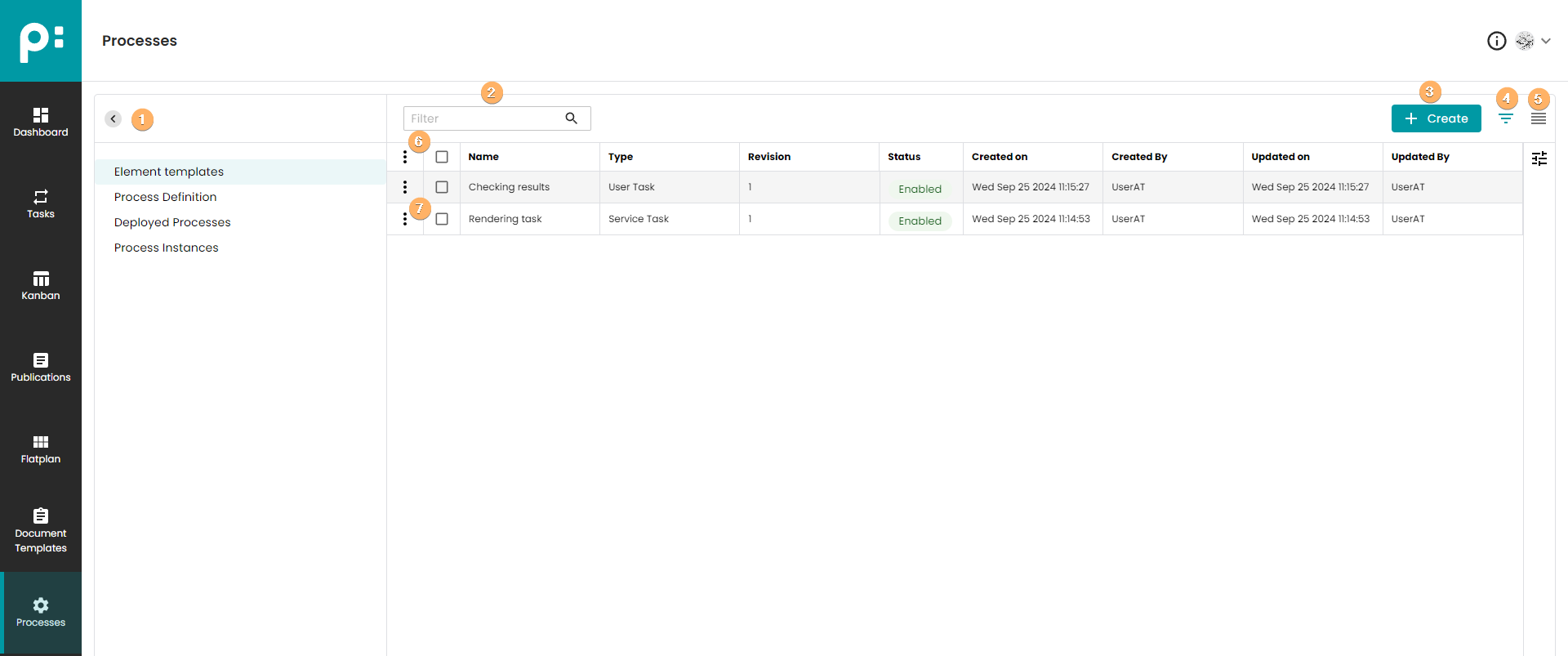Open the filter funnel icon
The image size is (1568, 656).
(1506, 119)
